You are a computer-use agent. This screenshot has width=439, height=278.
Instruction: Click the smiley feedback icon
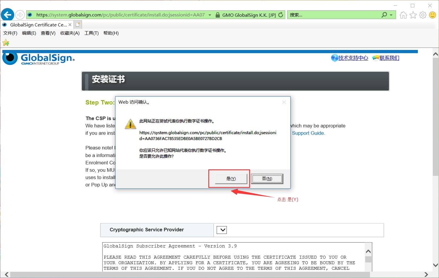tap(433, 15)
